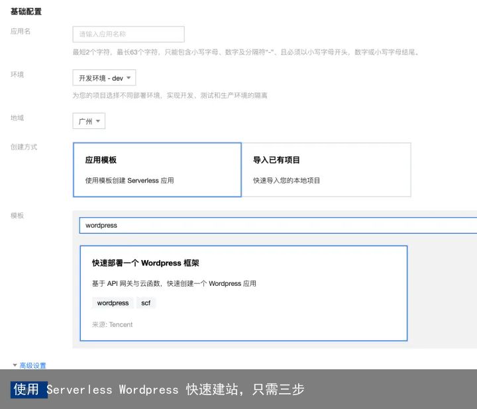The width and height of the screenshot is (477, 409).
Task: Click the 创建方式 field label
Action: click(24, 147)
